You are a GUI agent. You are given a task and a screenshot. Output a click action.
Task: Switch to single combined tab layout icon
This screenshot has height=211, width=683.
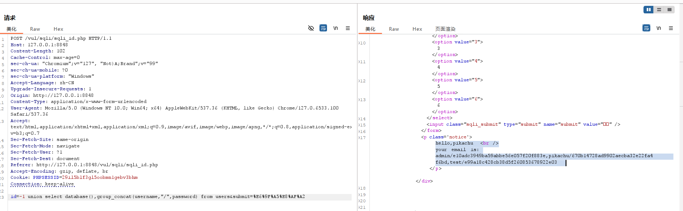669,10
